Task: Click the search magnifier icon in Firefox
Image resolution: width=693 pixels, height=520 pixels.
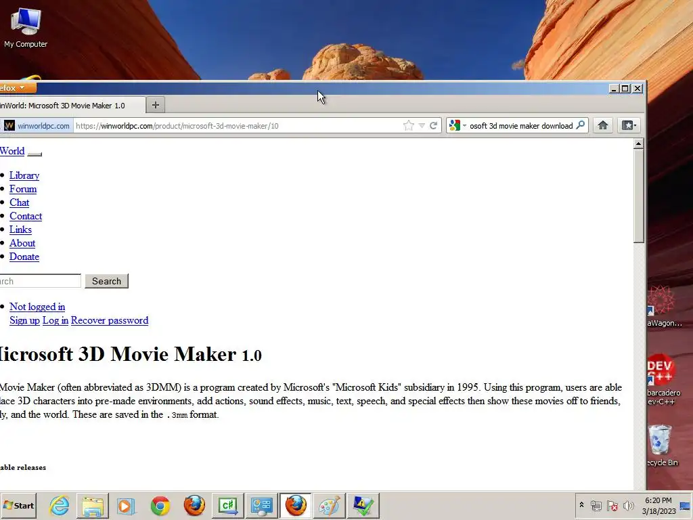Action: click(581, 125)
